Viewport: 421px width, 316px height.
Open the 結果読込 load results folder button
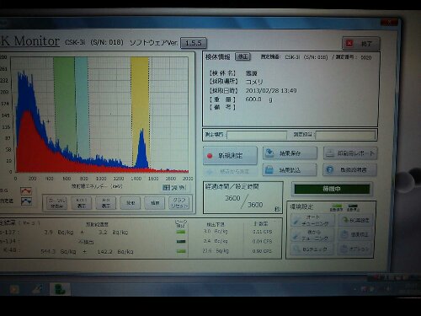coord(290,170)
